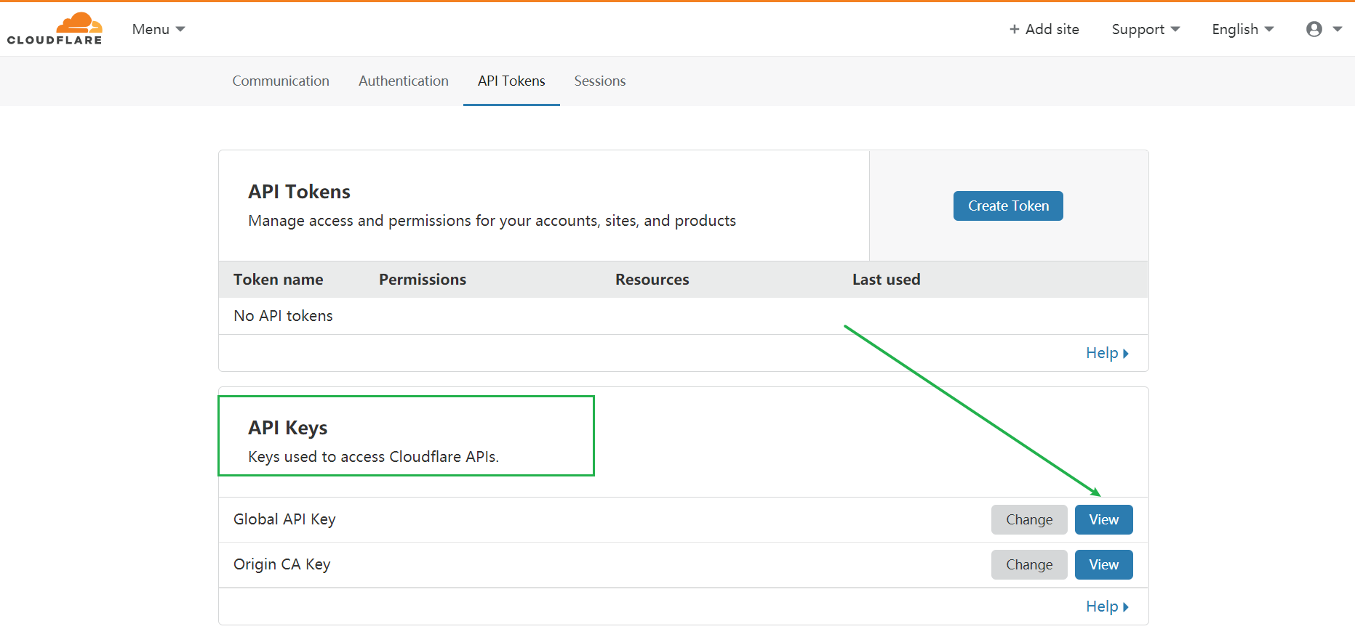1355x629 pixels.
Task: Open Help link under API Tokens
Action: point(1106,353)
